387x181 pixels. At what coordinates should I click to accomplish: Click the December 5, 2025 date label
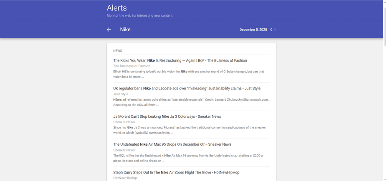253,30
